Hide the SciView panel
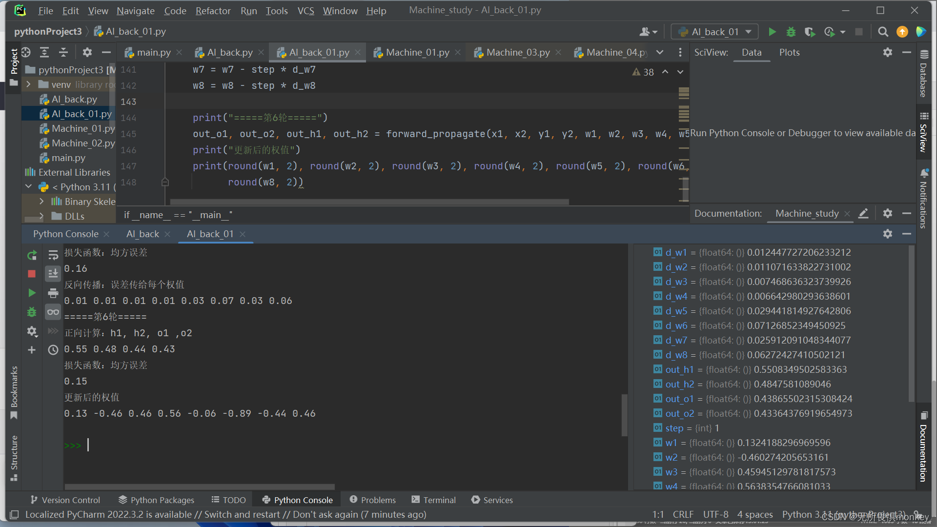 tap(907, 52)
